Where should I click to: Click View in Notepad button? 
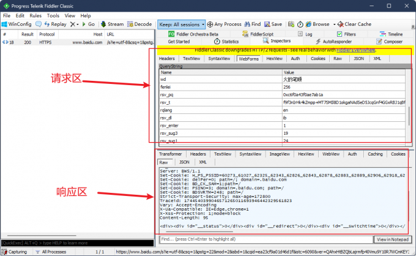393,239
